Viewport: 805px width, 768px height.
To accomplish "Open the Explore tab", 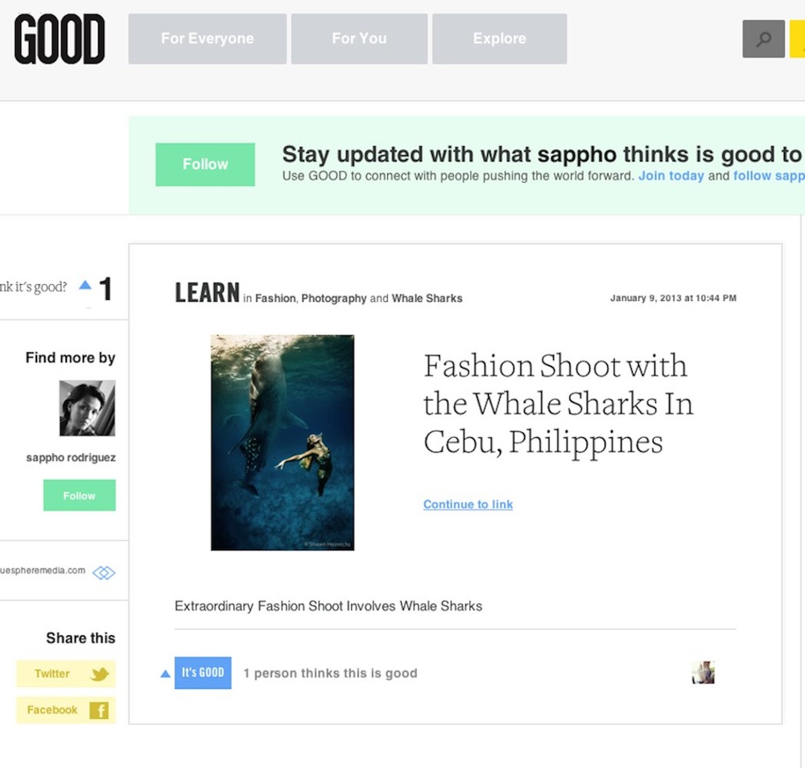I will tap(499, 39).
